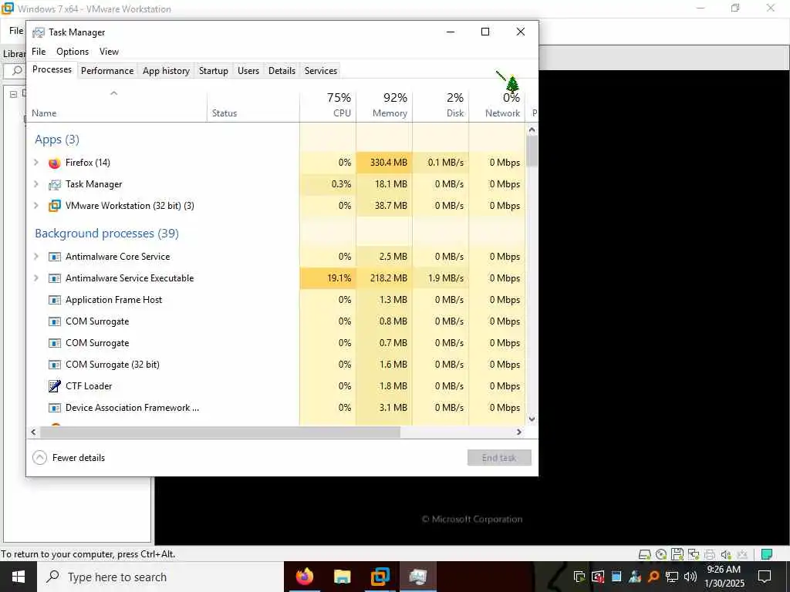This screenshot has width=790, height=592.
Task: Open VMware Workstation File menu behind
Action: pos(15,31)
